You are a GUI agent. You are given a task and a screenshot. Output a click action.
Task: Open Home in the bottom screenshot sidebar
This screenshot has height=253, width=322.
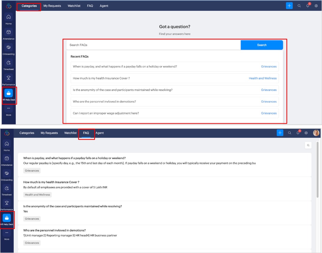point(7,146)
